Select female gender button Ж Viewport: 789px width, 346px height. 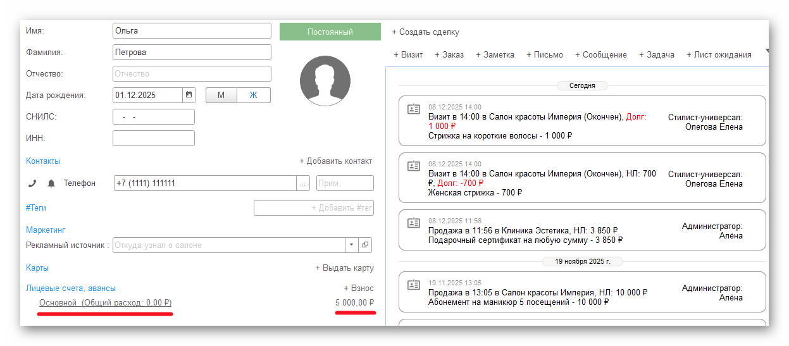[253, 95]
